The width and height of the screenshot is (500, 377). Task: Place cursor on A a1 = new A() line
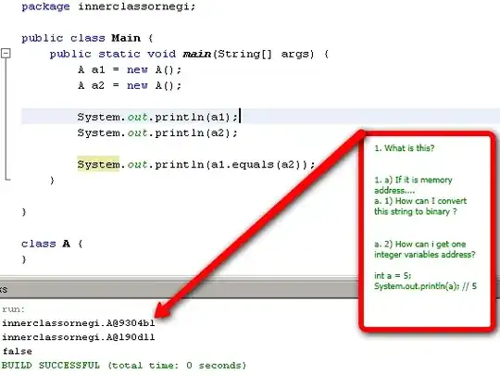pyautogui.click(x=130, y=69)
